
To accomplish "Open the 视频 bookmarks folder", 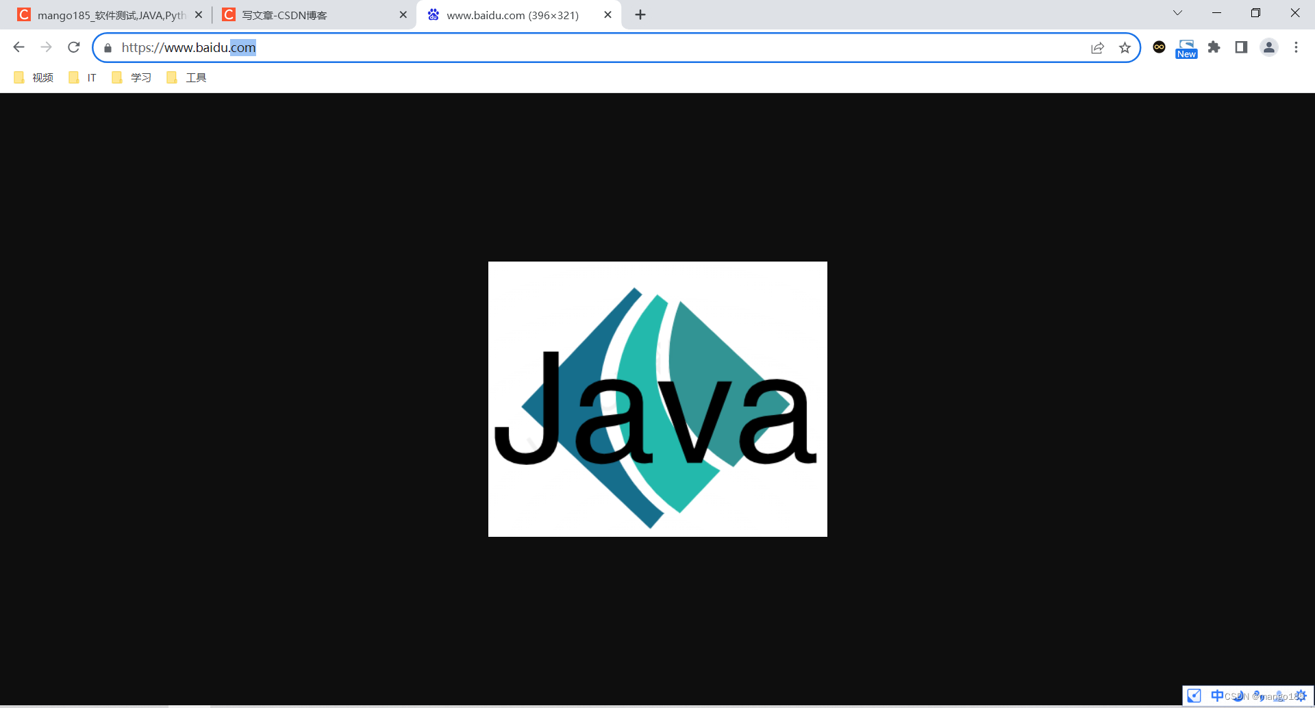I will (34, 77).
